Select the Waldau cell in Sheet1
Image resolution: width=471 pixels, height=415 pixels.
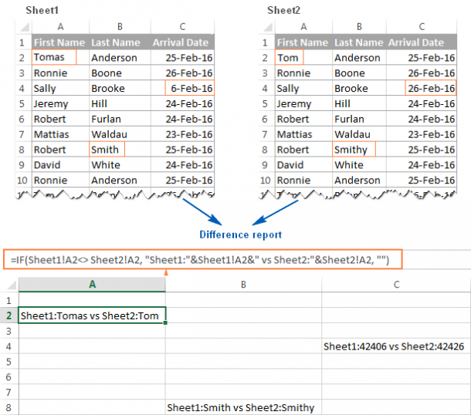[x=119, y=134]
